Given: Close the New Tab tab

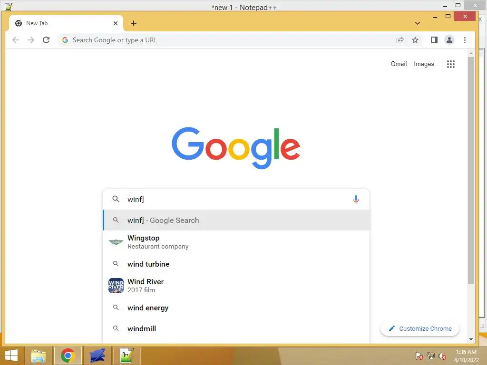Looking at the screenshot, I should click(x=116, y=23).
